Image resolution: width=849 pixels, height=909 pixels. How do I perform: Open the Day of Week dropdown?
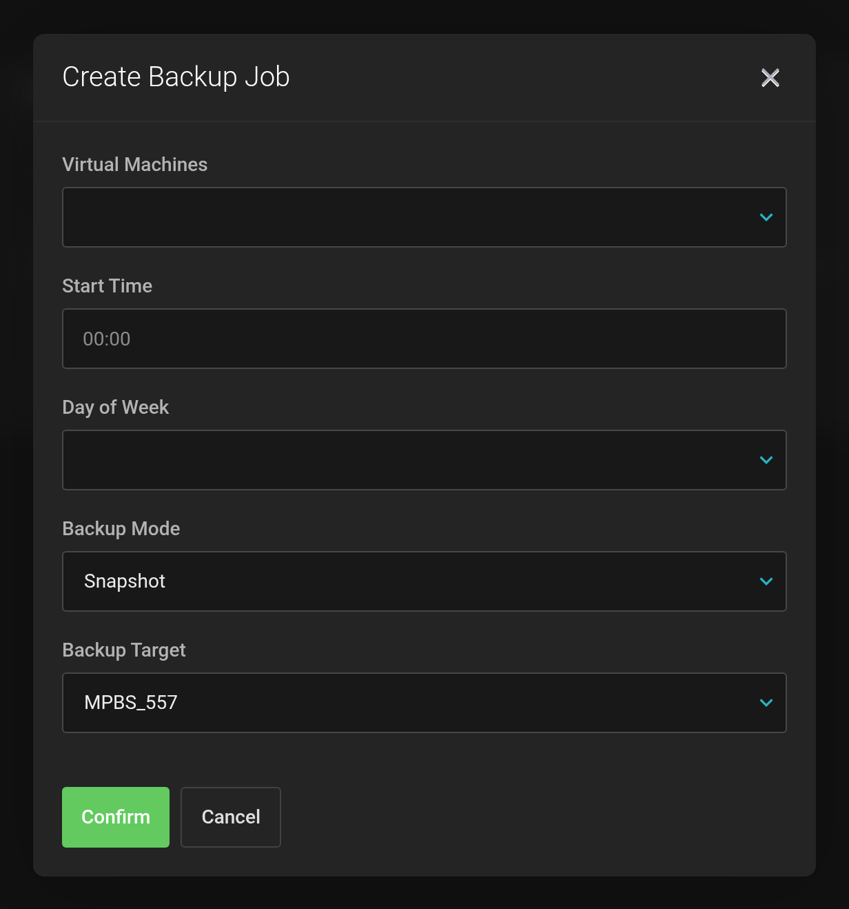pyautogui.click(x=424, y=460)
